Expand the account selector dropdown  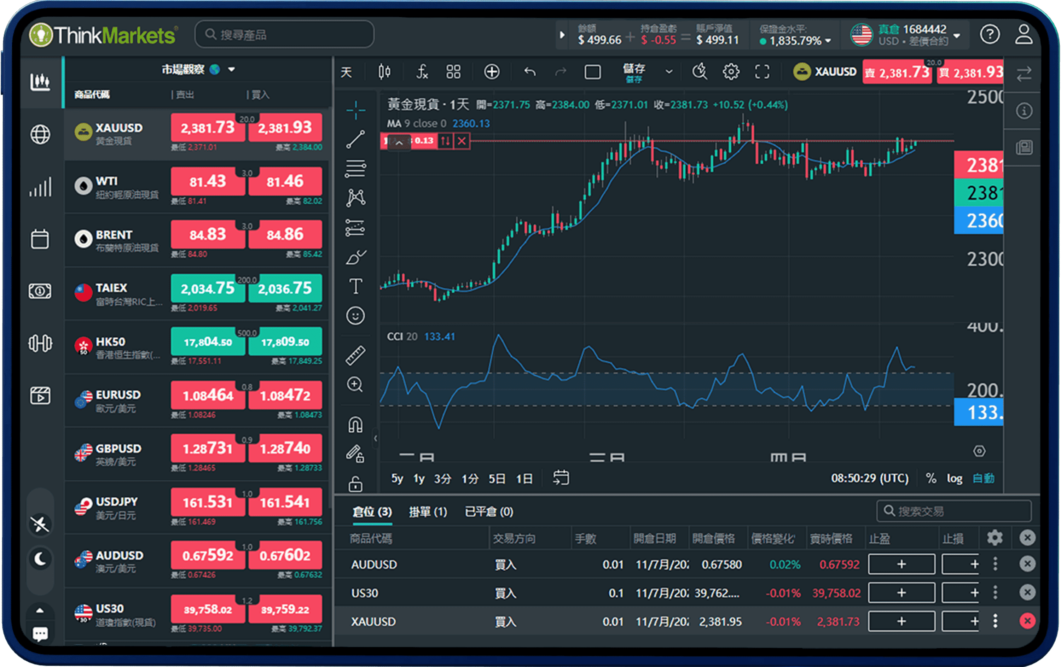[957, 35]
